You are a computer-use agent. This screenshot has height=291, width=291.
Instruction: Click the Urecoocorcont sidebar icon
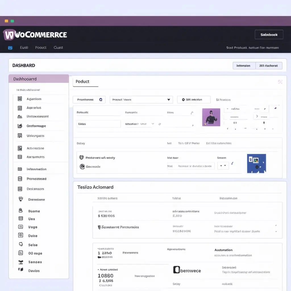point(20,117)
